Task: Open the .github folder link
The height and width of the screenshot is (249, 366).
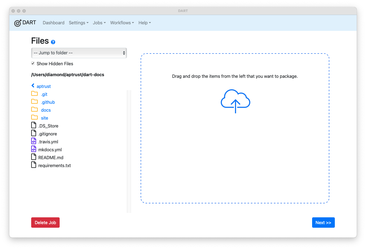Action: (x=48, y=102)
